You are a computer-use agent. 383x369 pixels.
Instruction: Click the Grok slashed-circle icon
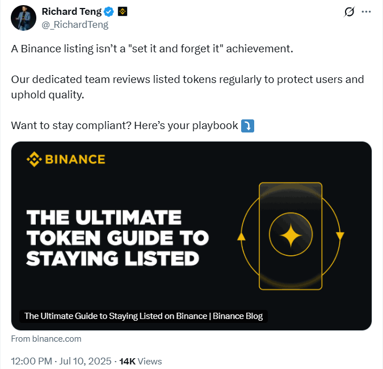(x=350, y=12)
